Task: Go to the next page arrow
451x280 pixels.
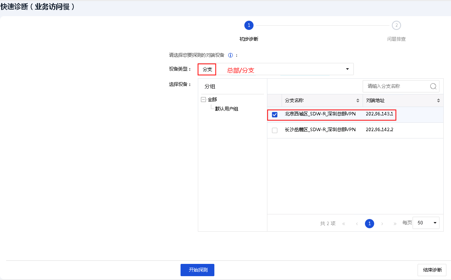Action: 382,224
